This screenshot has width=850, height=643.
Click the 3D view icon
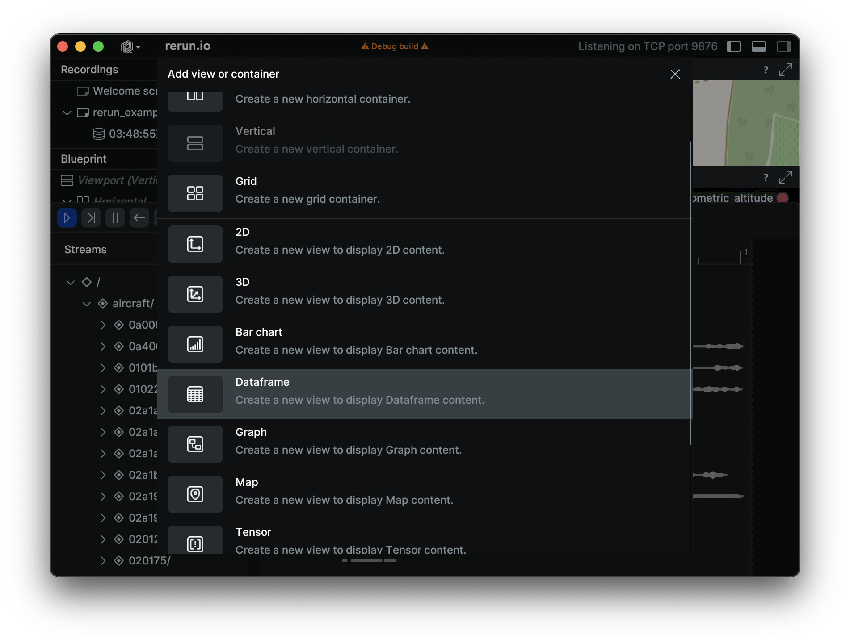195,294
